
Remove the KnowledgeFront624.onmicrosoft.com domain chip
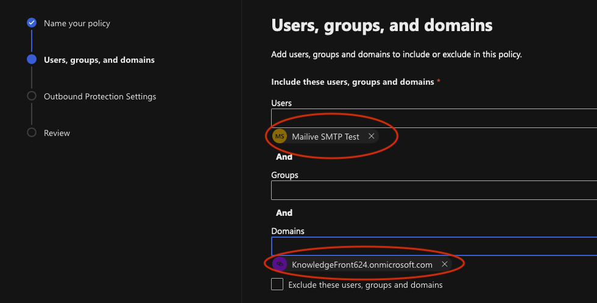(x=444, y=264)
